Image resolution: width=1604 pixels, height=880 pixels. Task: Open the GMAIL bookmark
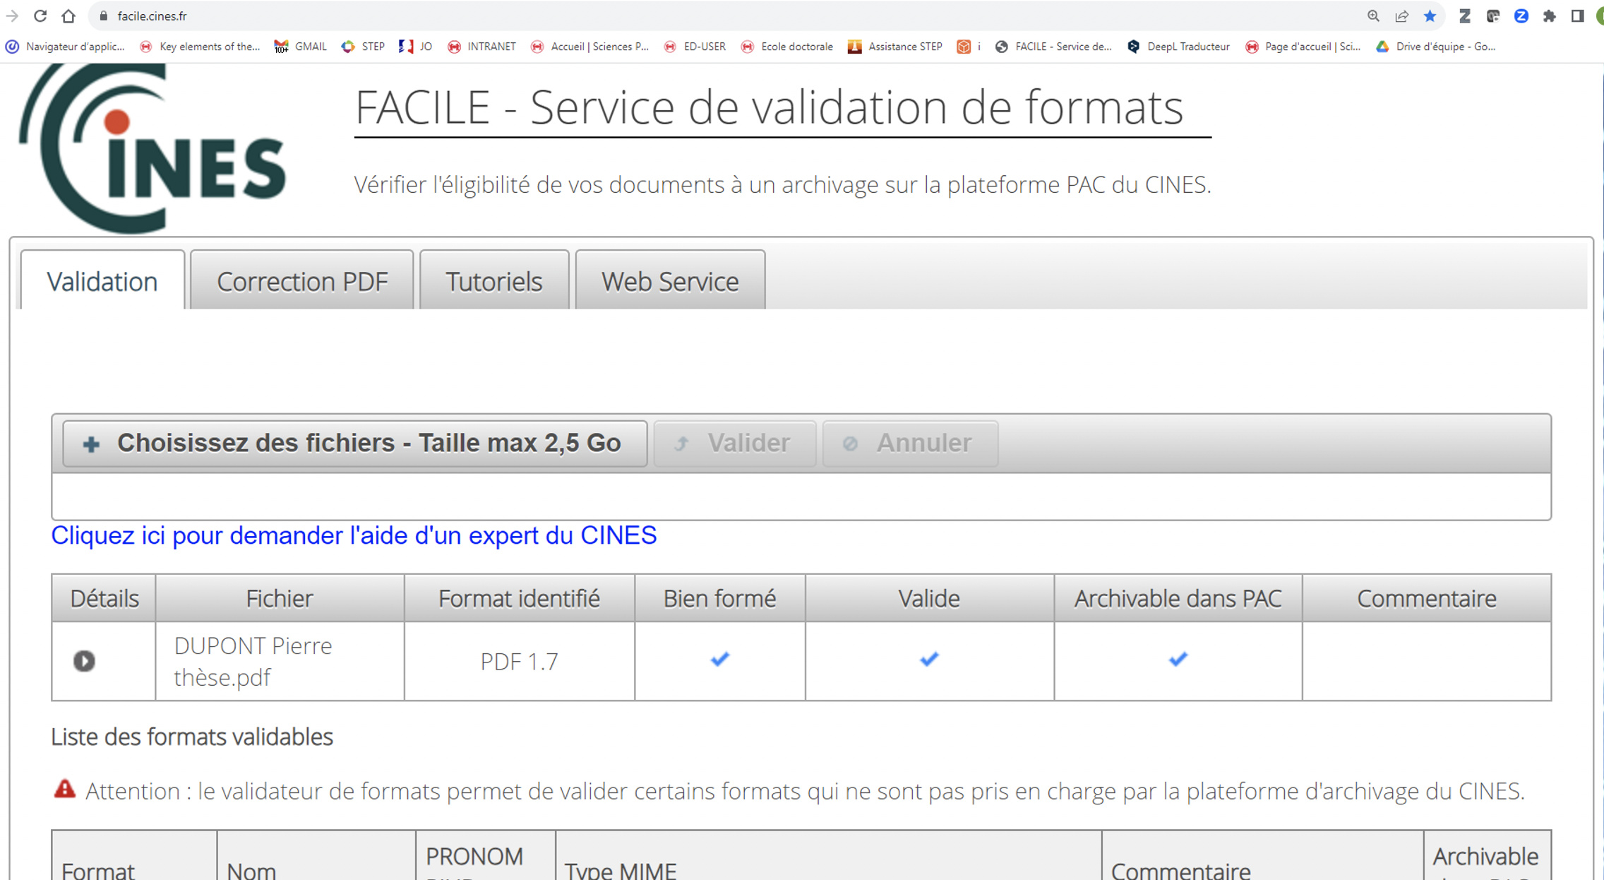pyautogui.click(x=301, y=47)
